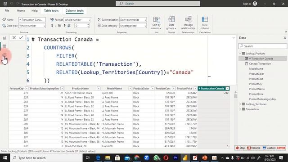Open the Windows Start menu
Screen dimensions: 288x162
[x=5, y=158]
